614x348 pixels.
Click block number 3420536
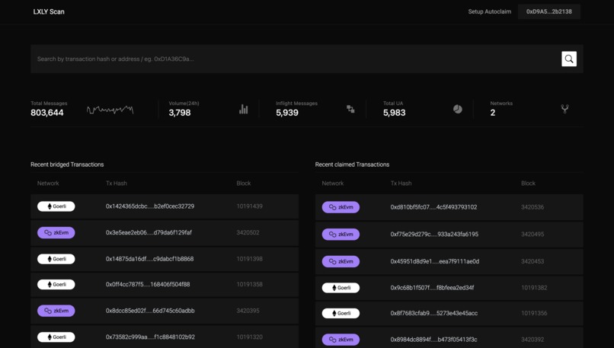point(532,207)
